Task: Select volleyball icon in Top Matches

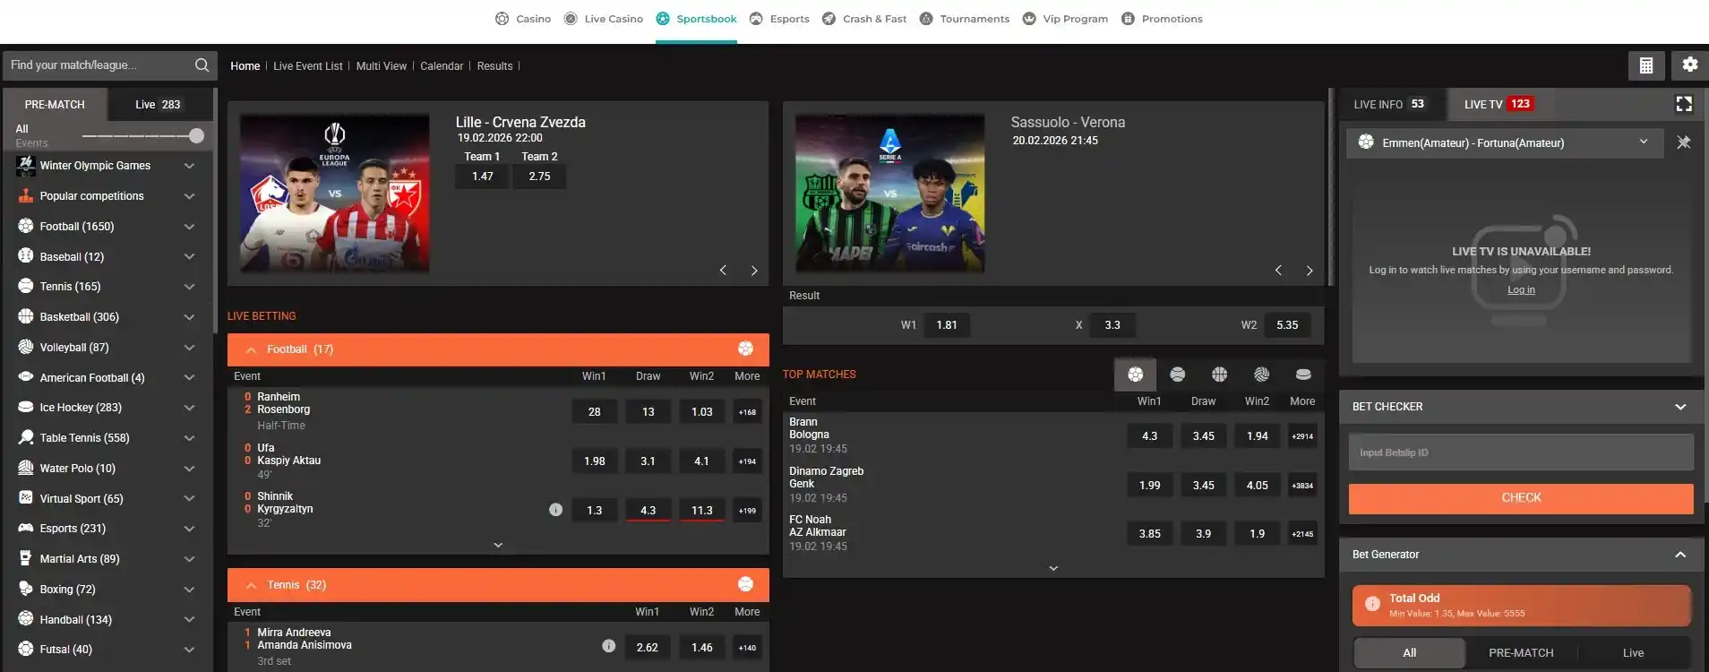Action: coord(1261,375)
